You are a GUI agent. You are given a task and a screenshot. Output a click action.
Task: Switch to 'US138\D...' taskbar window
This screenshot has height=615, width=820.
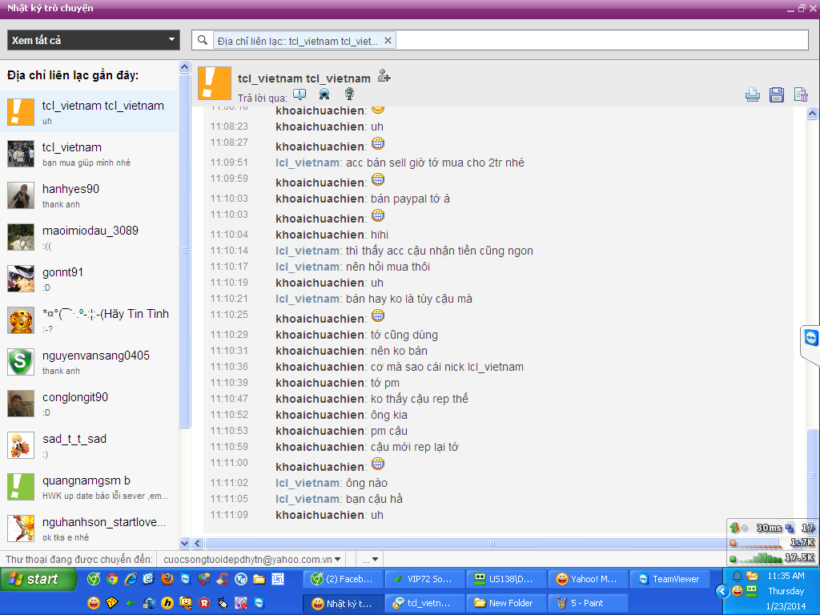point(506,579)
